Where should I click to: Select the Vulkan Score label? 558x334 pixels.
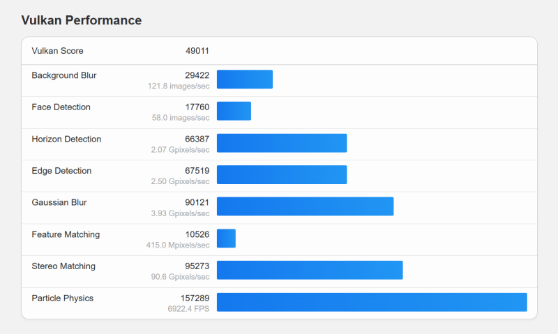[57, 51]
